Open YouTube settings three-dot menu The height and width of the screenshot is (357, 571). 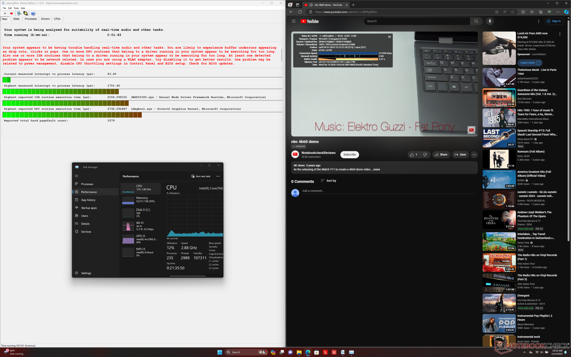[539, 21]
